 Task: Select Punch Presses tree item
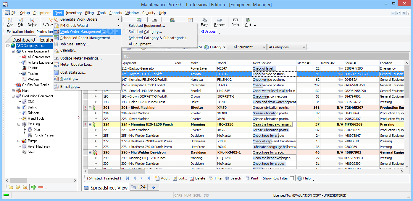[x=44, y=135]
